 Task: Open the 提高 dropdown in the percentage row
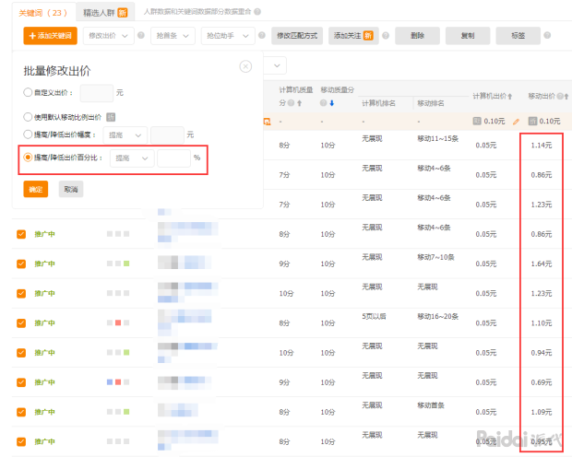130,158
